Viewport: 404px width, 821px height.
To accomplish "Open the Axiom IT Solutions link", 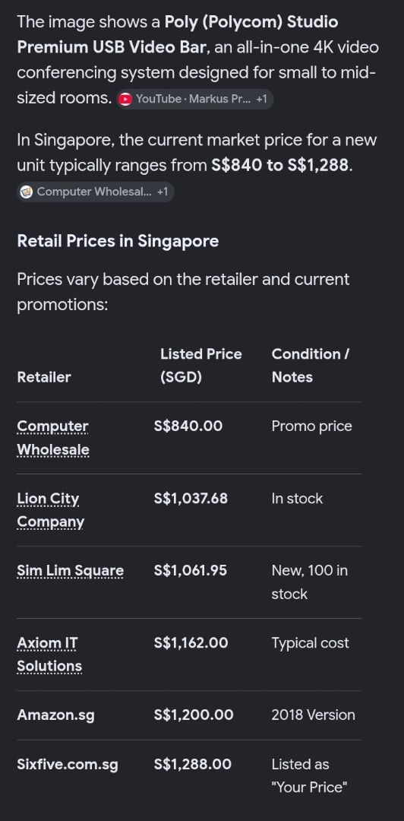I will (49, 655).
